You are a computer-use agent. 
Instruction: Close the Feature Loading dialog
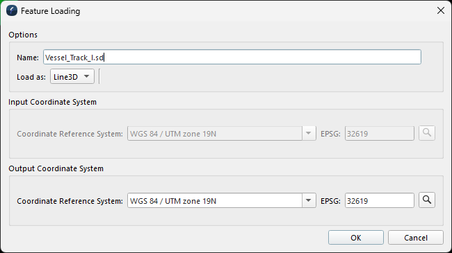(x=440, y=10)
